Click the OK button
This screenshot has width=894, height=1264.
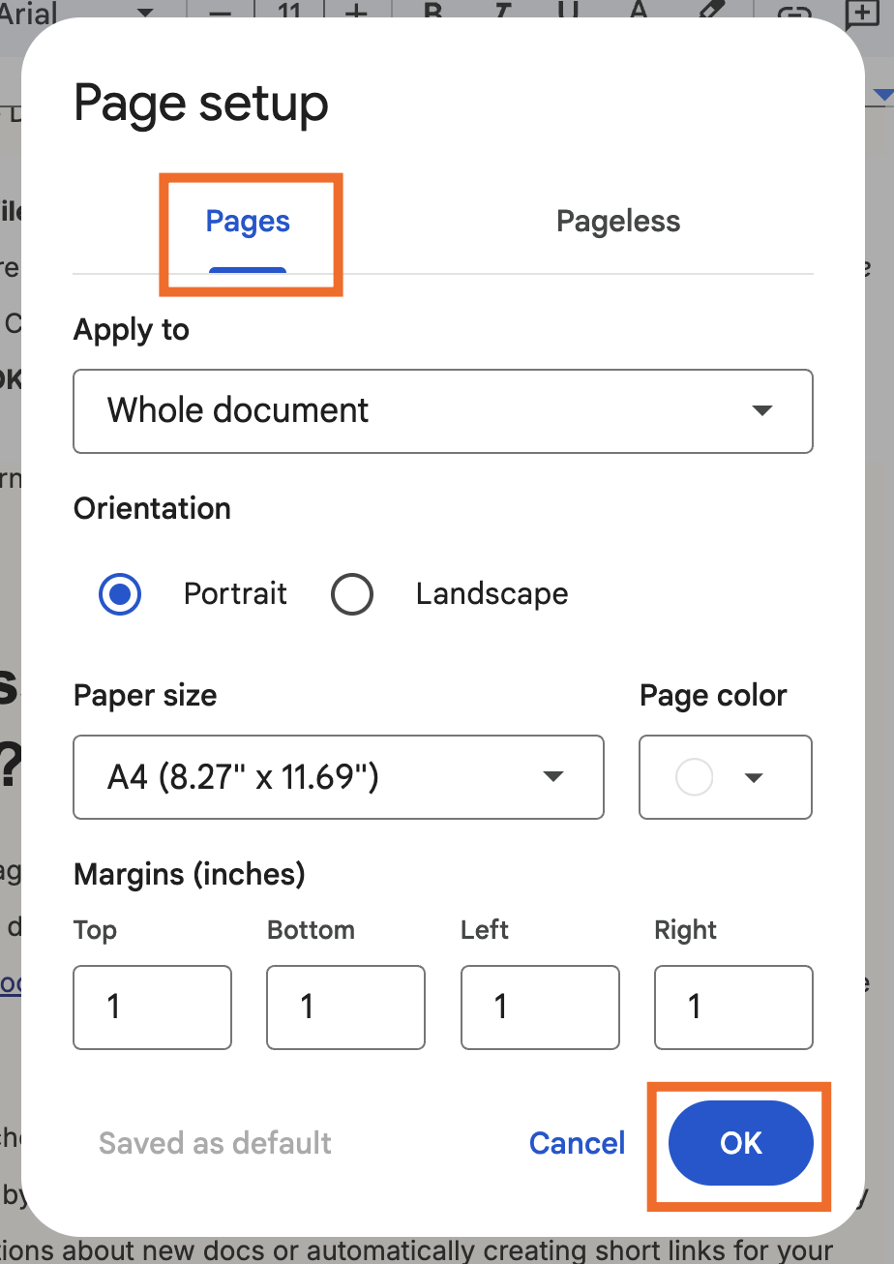pos(741,1143)
